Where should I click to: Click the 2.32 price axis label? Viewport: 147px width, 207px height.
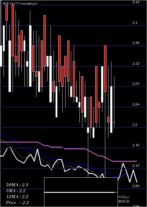[x=136, y=64]
